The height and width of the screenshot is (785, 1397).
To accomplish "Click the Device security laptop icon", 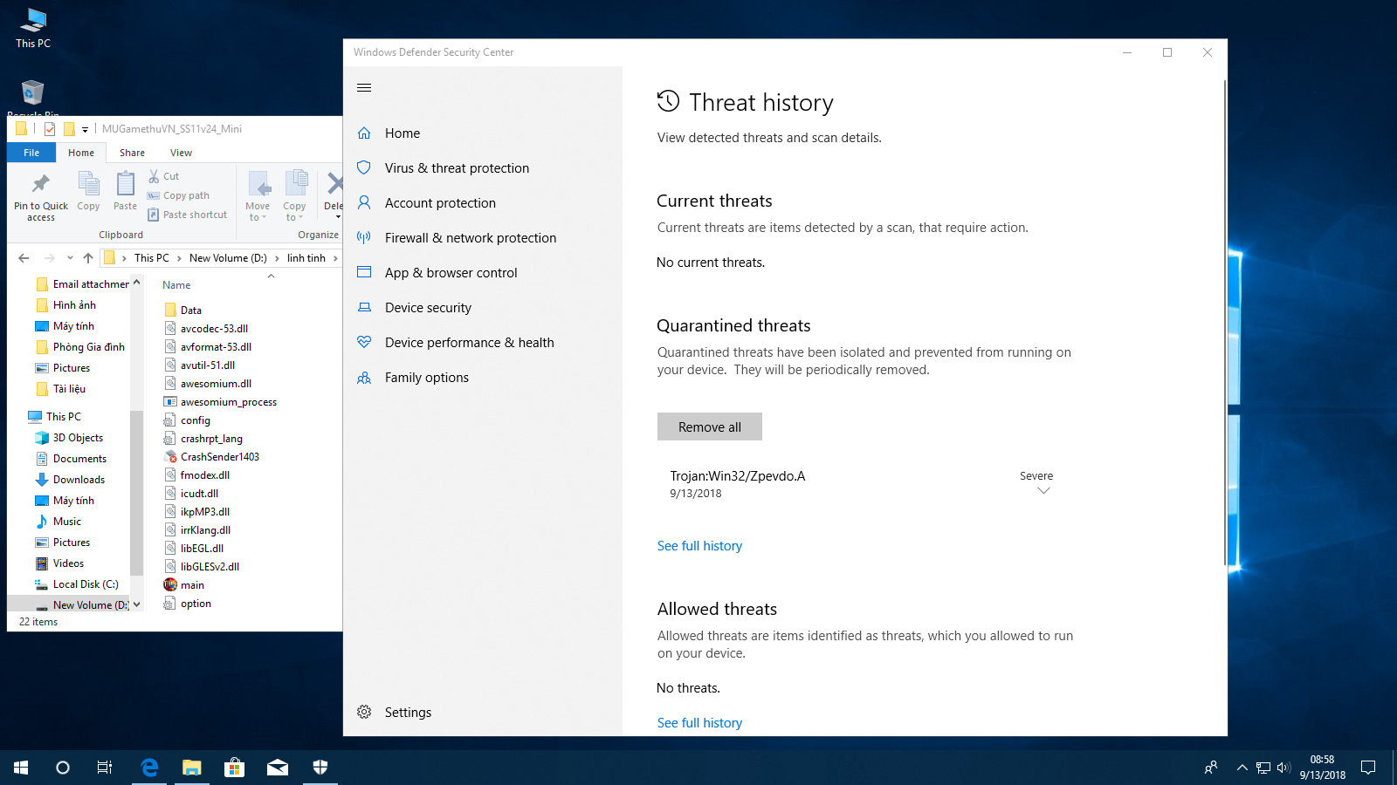I will point(364,307).
